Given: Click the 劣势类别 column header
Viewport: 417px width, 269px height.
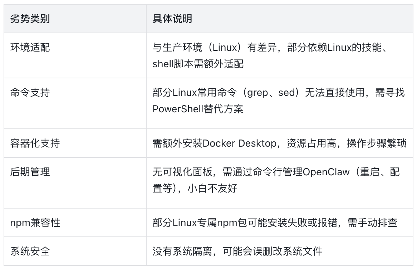Looking at the screenshot, I should [x=30, y=19].
